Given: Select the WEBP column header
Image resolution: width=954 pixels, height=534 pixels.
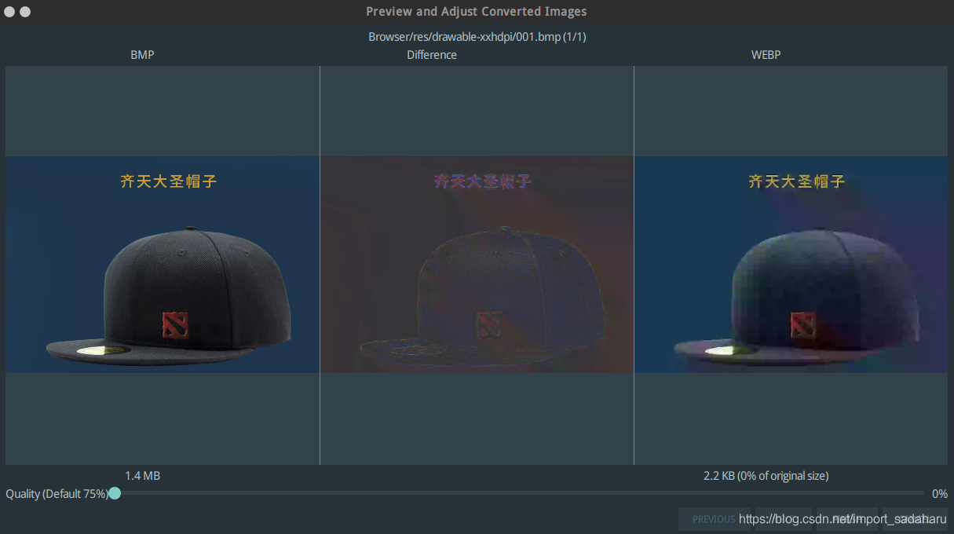Looking at the screenshot, I should pyautogui.click(x=766, y=54).
